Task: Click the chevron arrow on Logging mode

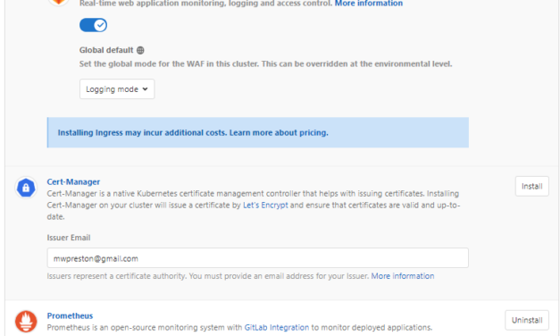Action: [145, 89]
